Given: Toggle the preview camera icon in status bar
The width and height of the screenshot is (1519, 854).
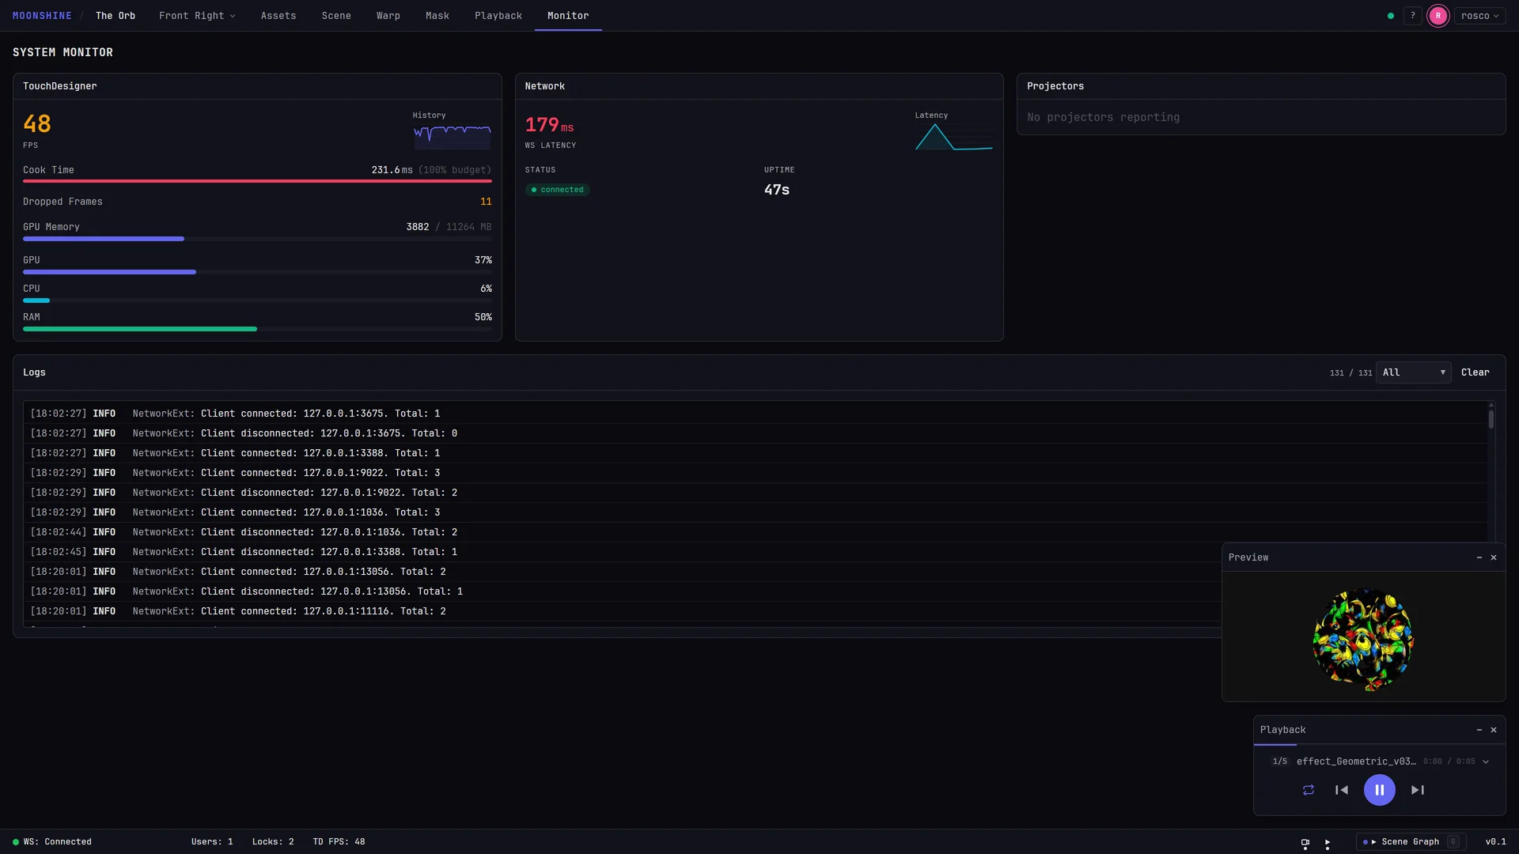Looking at the screenshot, I should point(1305,843).
